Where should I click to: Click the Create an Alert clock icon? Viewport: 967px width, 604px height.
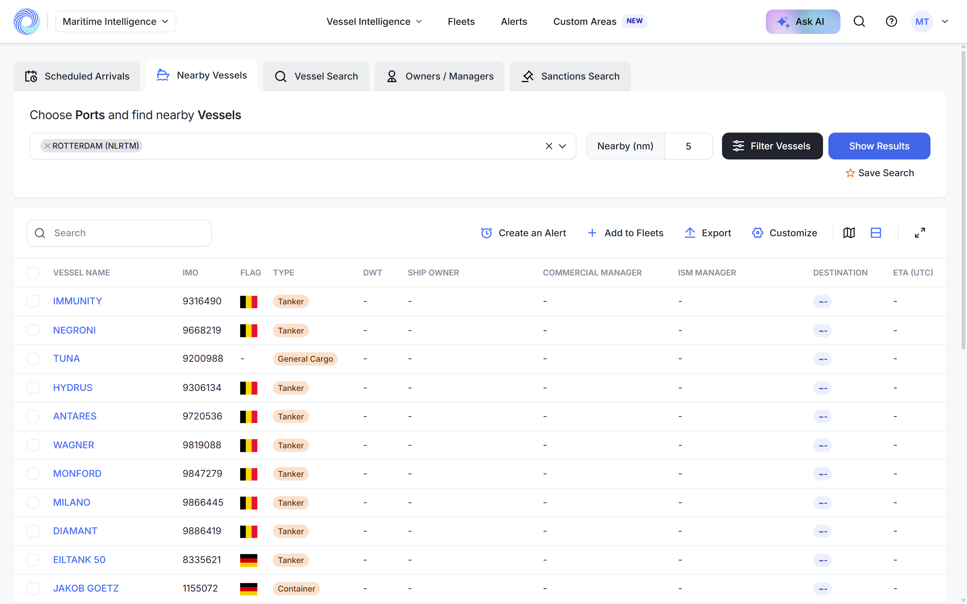coord(486,233)
